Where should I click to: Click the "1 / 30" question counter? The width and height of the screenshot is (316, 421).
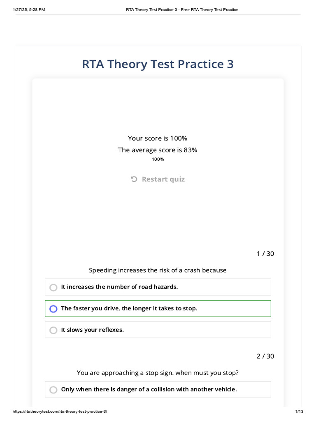[265, 254]
